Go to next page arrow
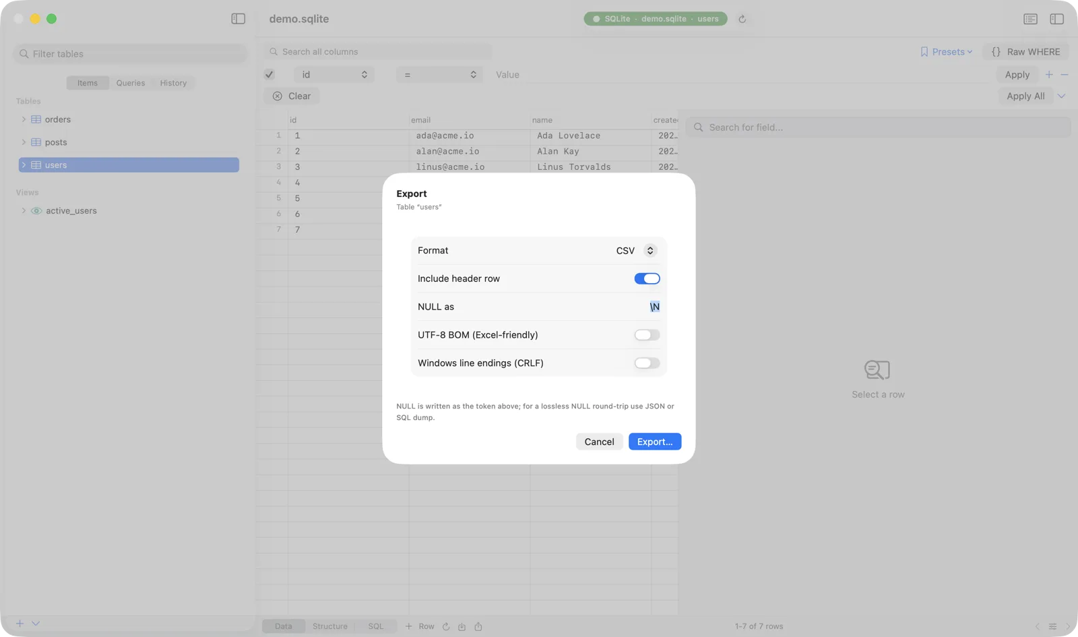Screen dimensions: 1078x637 1067,626
